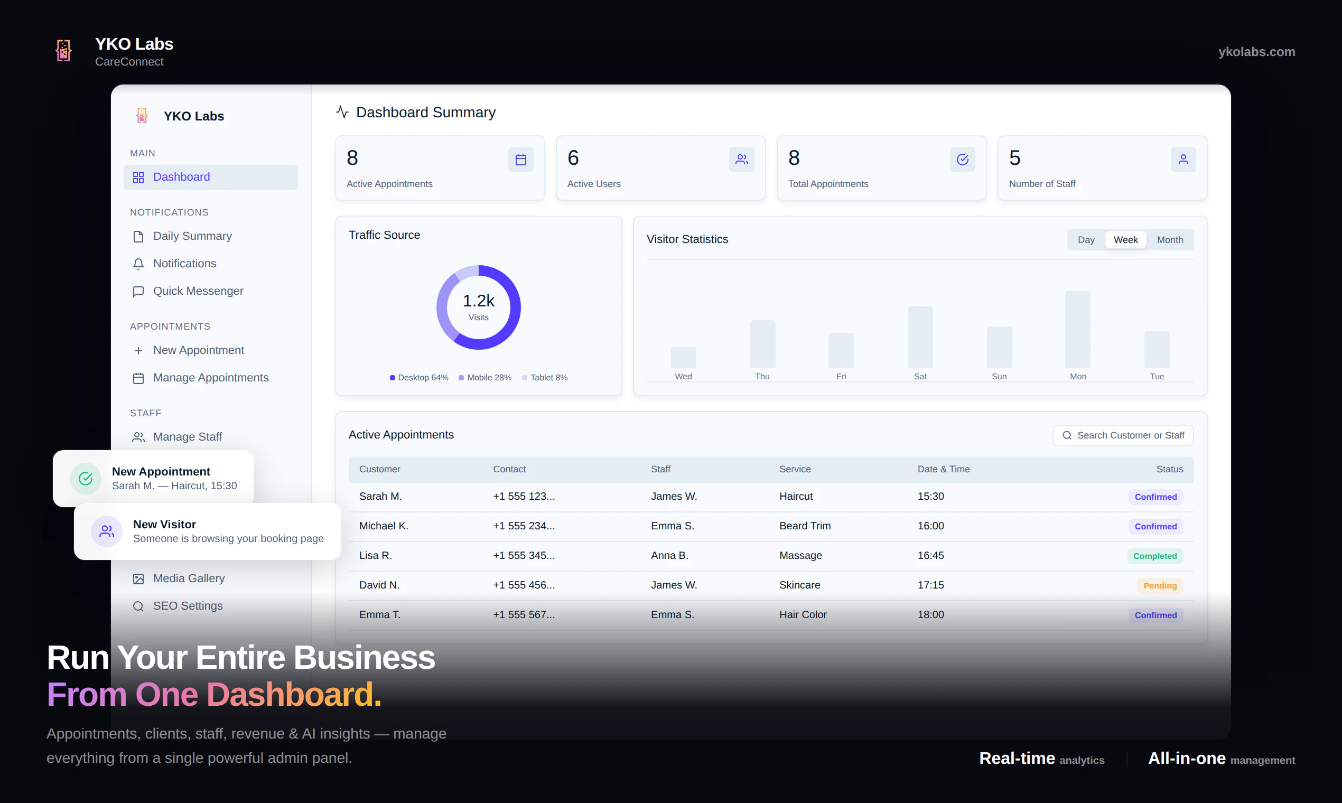Click the Tablet 8% legend dot
1342x803 pixels.
524,378
